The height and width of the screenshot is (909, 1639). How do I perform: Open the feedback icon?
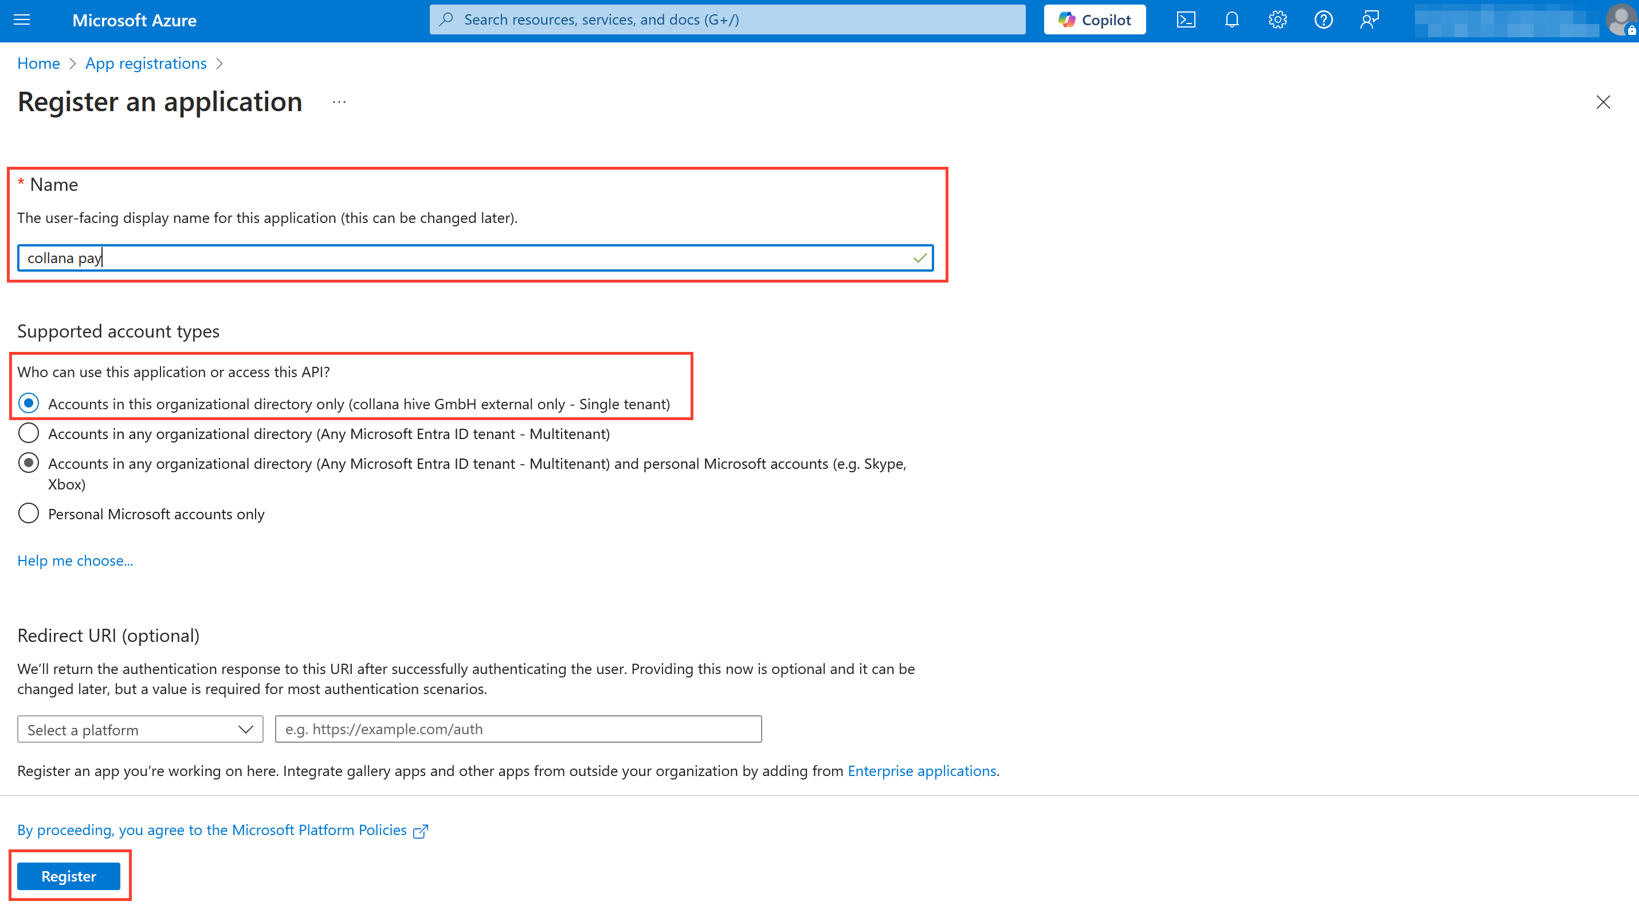coord(1369,19)
